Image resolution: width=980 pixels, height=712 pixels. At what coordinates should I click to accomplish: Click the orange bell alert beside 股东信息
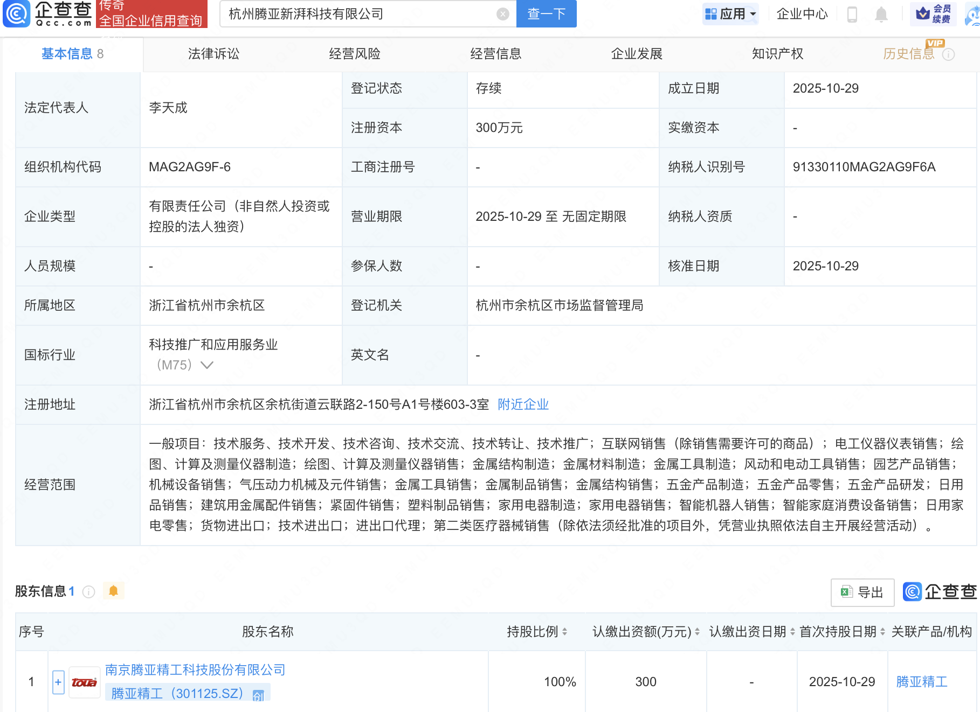click(x=113, y=591)
